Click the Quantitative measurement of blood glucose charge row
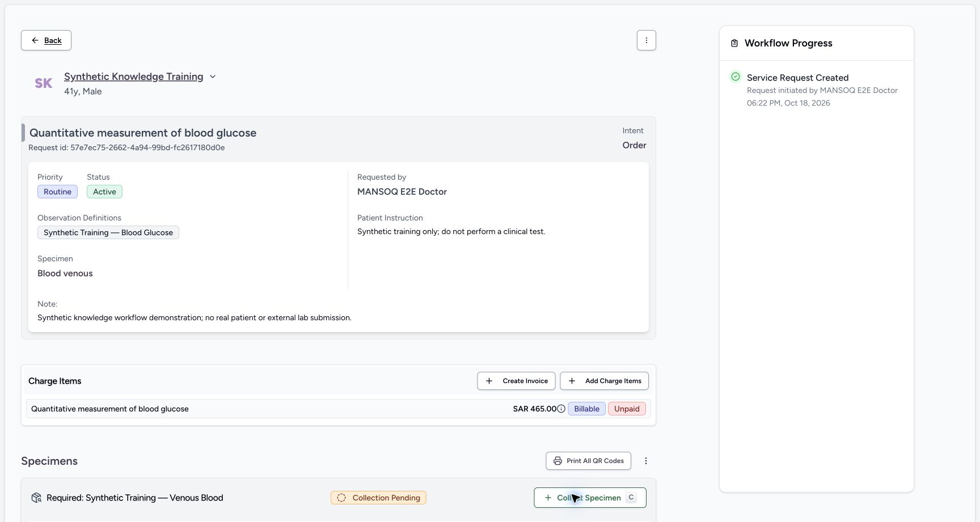 pyautogui.click(x=338, y=409)
